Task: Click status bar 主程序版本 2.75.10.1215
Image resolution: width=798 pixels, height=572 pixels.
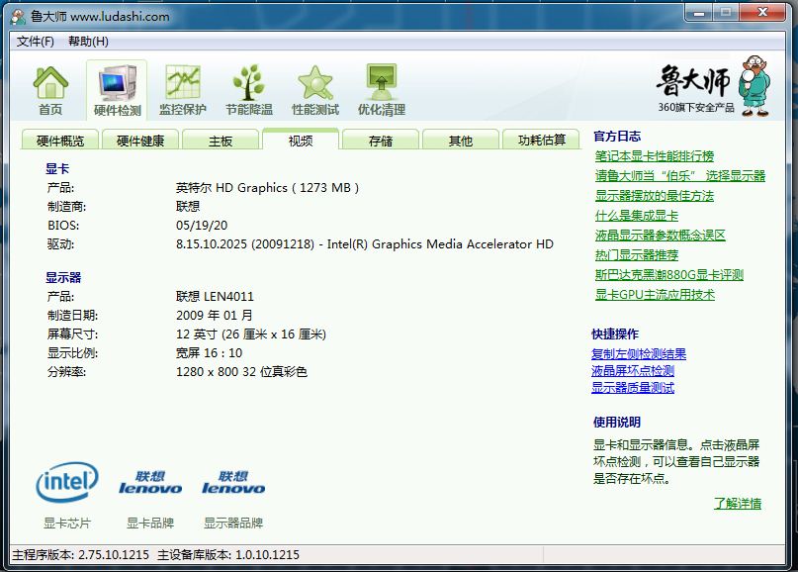Action: (80, 555)
